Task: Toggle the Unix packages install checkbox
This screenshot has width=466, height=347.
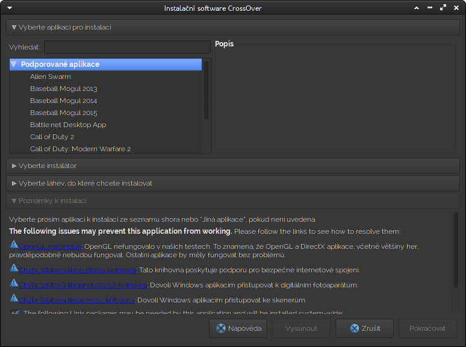Action: pyautogui.click(x=15, y=312)
